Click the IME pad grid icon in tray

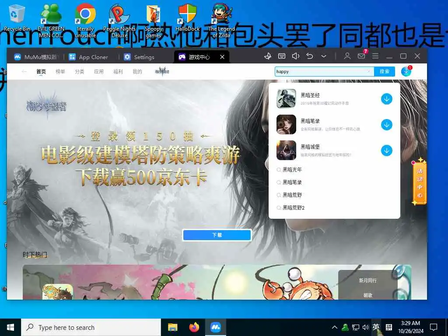[x=388, y=327]
